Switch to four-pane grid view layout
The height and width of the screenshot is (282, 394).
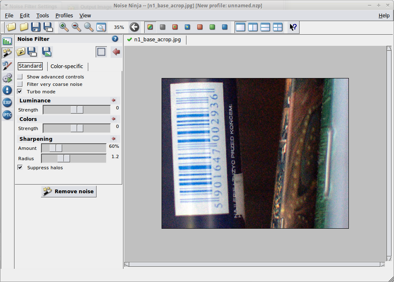click(278, 27)
